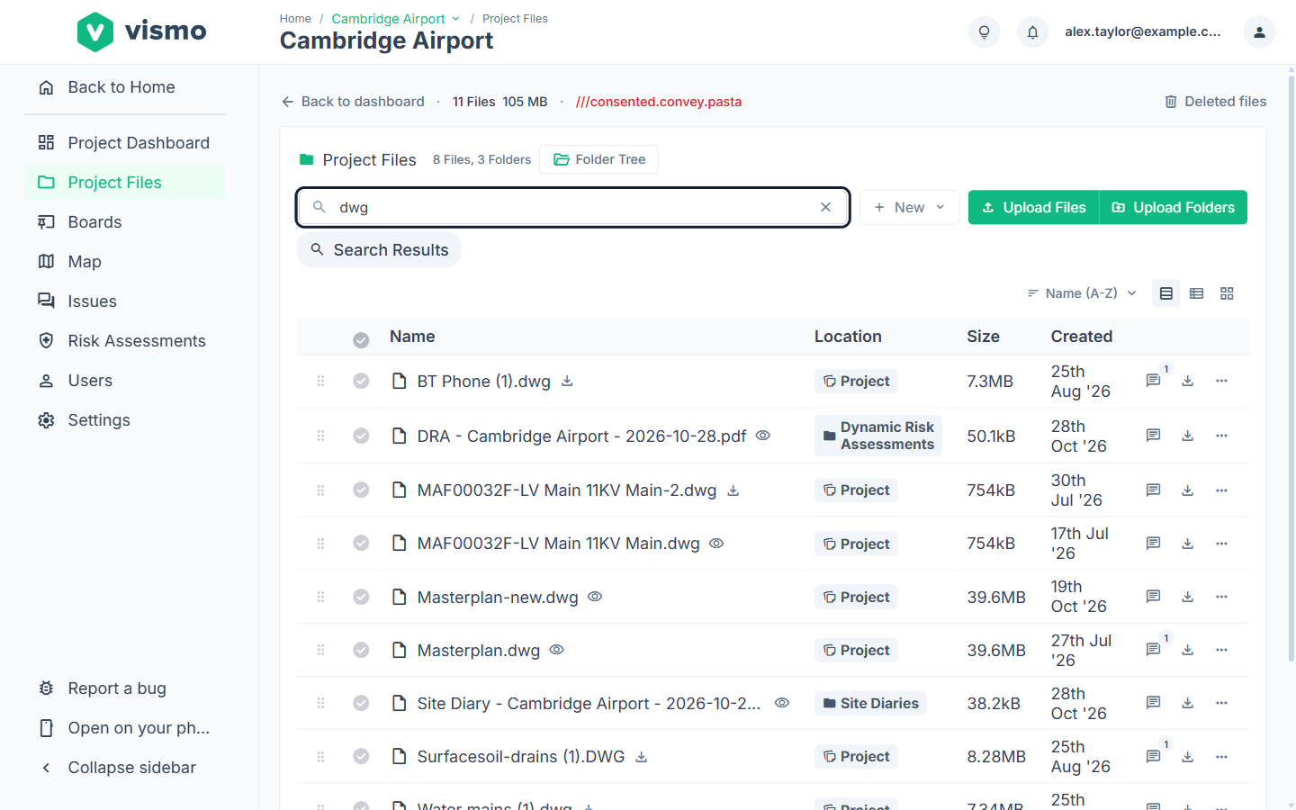Preview Masterplan.dwg with eye icon
The height and width of the screenshot is (810, 1296).
click(x=557, y=650)
